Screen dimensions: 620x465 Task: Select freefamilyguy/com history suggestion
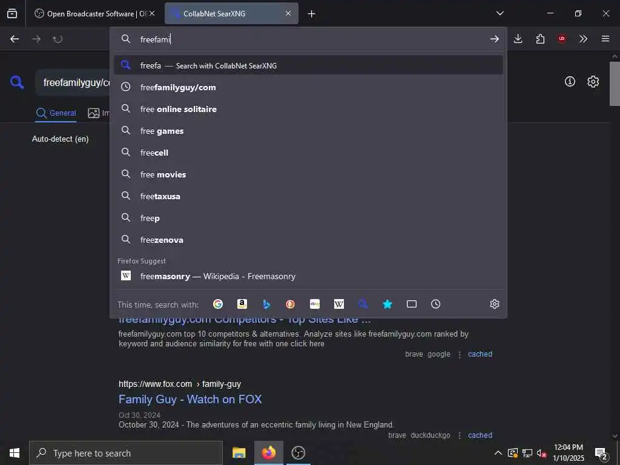pos(308,87)
